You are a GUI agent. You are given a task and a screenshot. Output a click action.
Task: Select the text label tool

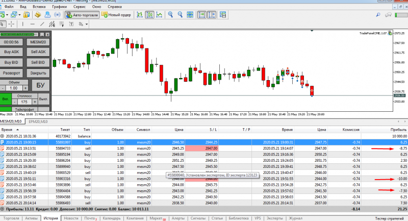(x=71, y=24)
